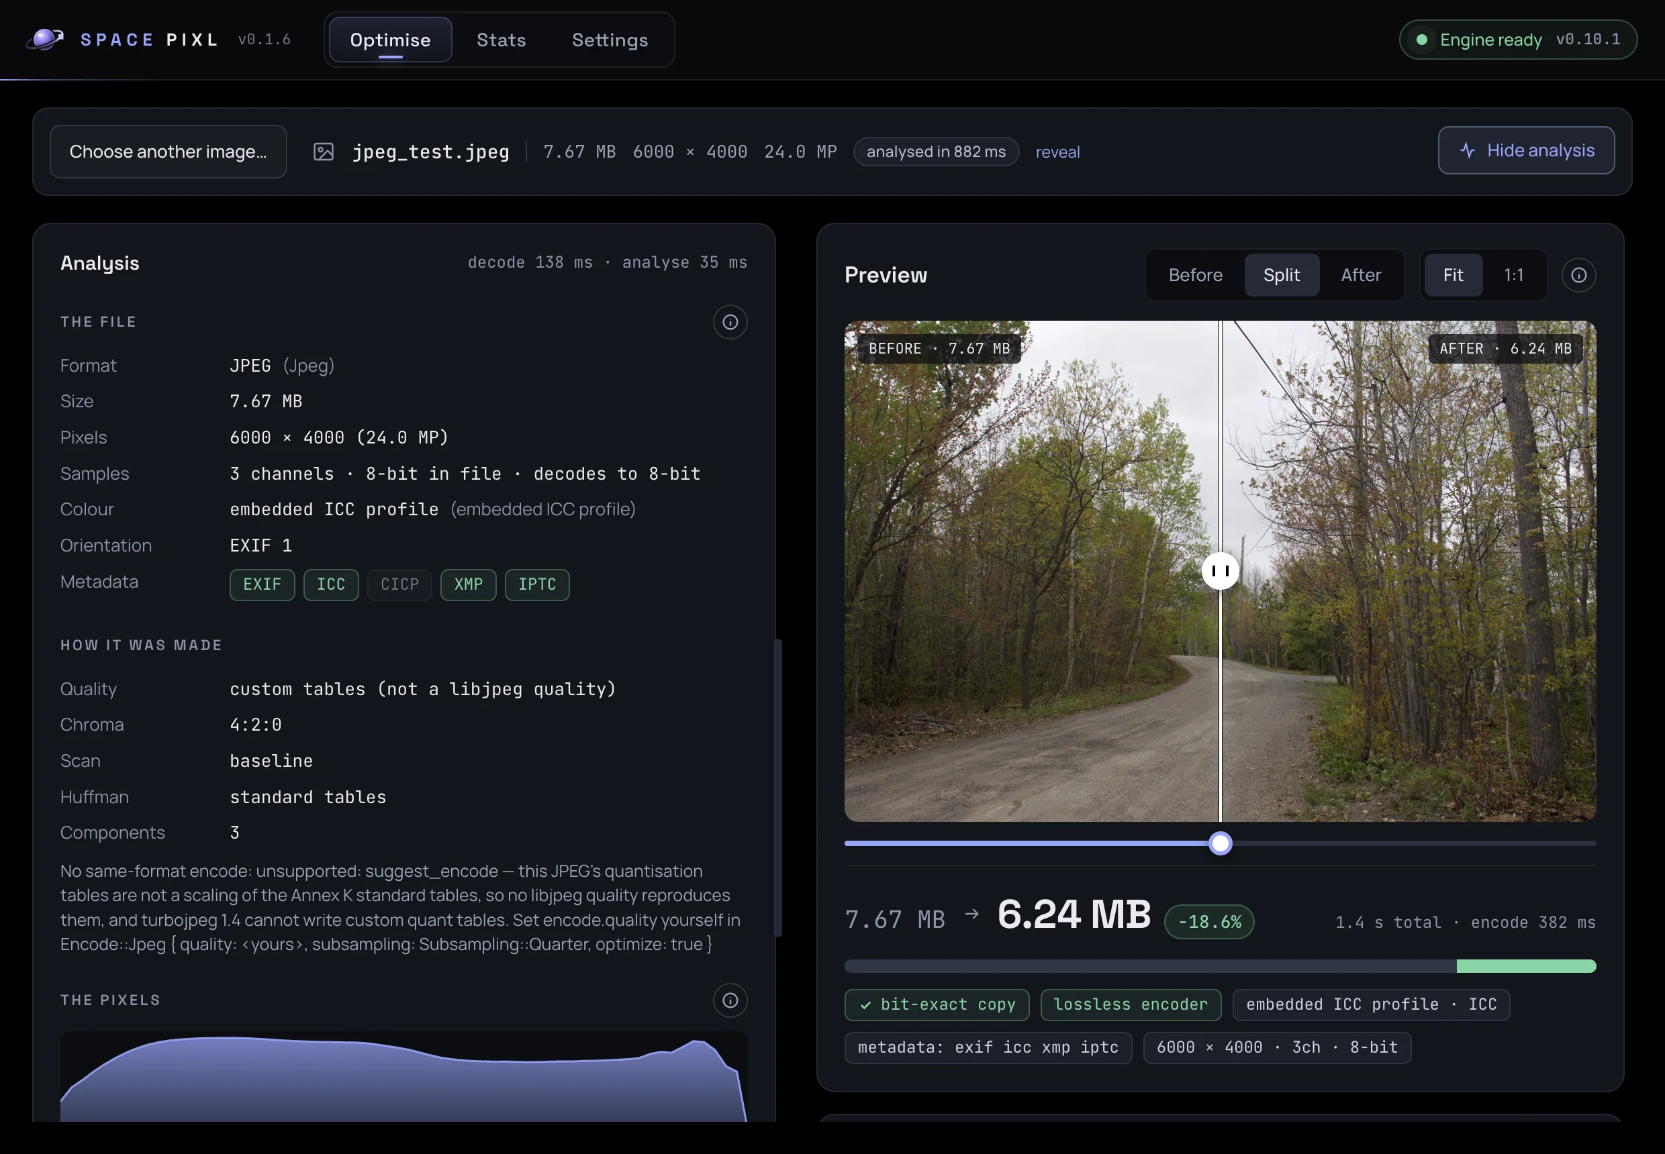
Task: Click the split divider handle on the preview image
Action: 1220,571
